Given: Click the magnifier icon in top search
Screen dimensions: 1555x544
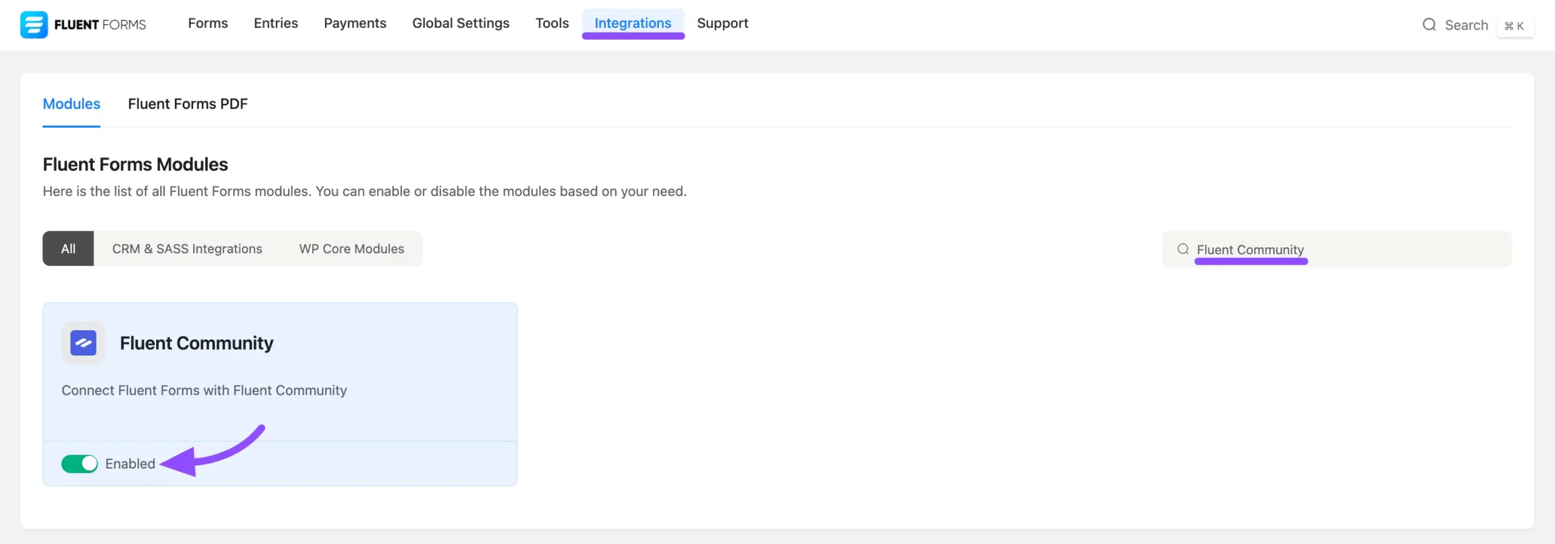Looking at the screenshot, I should click(x=1429, y=25).
